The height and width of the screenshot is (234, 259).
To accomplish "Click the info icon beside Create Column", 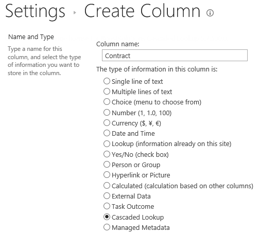I will [x=210, y=13].
